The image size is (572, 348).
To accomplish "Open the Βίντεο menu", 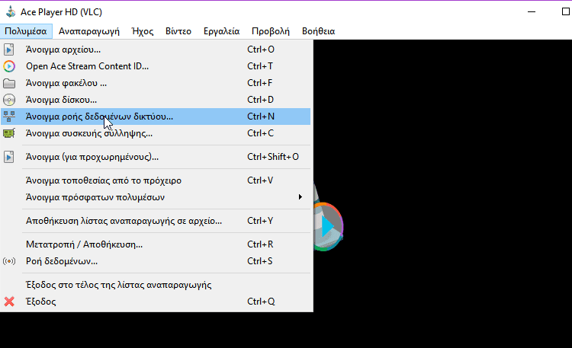I will pos(178,31).
